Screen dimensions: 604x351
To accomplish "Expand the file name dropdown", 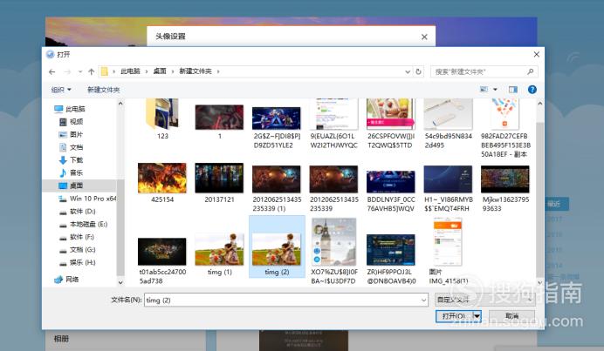I will coord(423,300).
